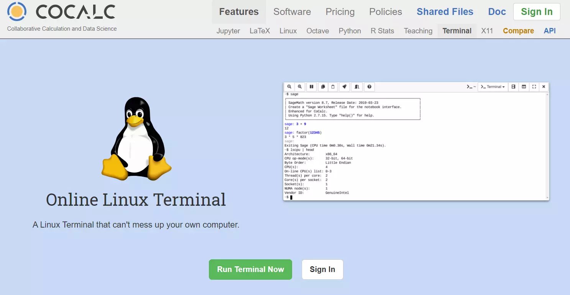
Task: Select the X11 feature tab
Action: click(x=487, y=31)
